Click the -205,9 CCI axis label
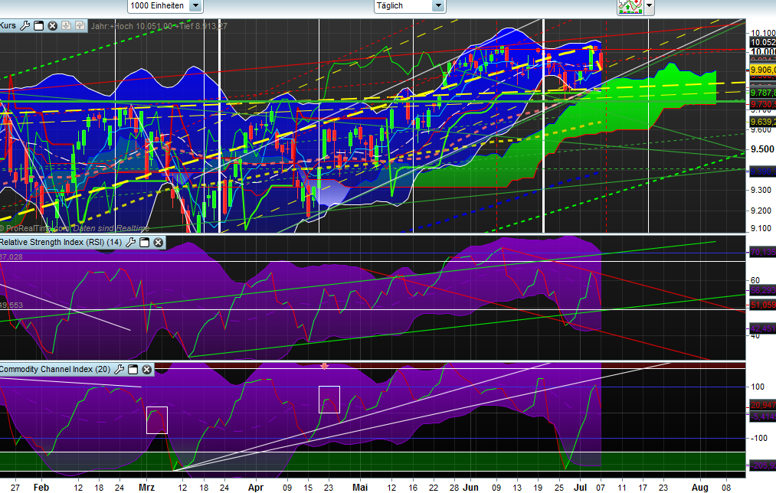 click(763, 465)
